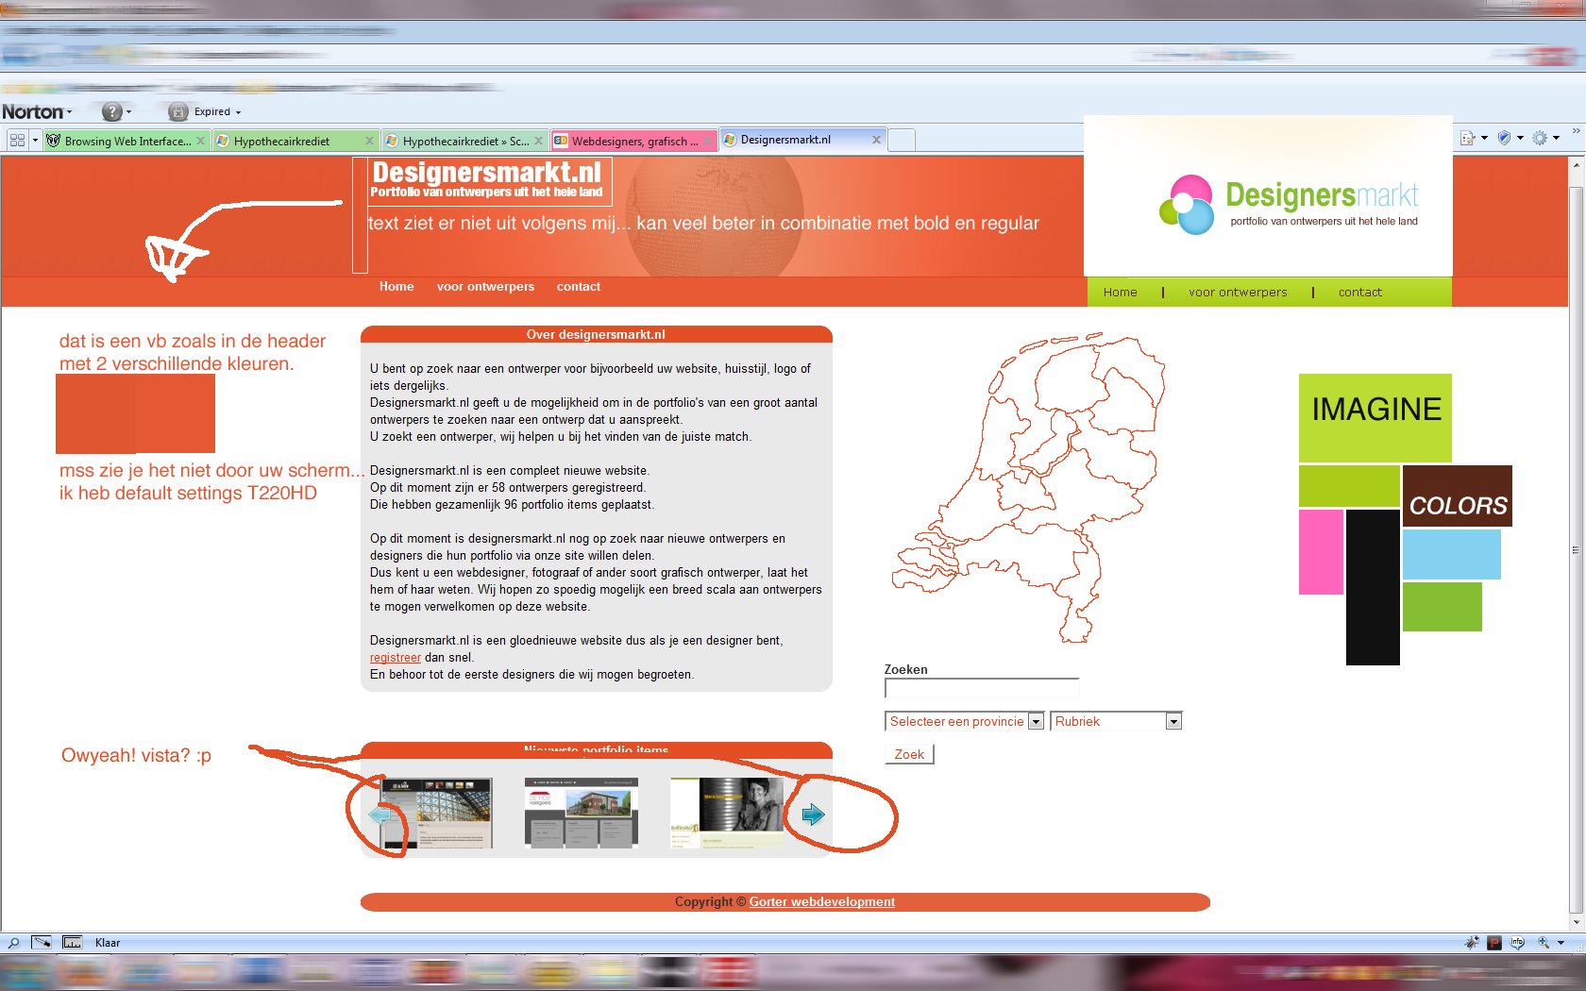
Task: Click 'voor ontwerpers' in green navigation bar
Action: tap(1238, 293)
